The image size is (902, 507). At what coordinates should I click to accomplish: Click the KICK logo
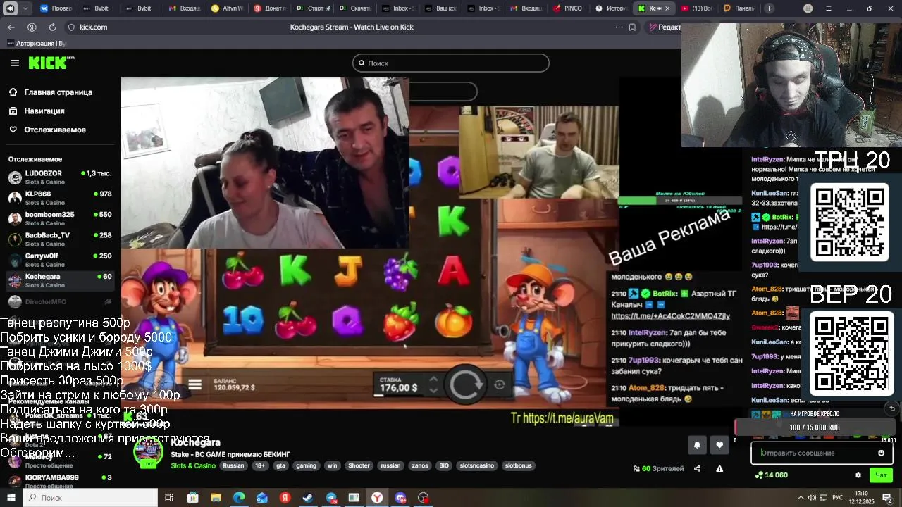(x=51, y=63)
